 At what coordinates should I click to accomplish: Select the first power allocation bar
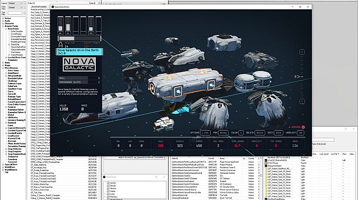click(60, 25)
